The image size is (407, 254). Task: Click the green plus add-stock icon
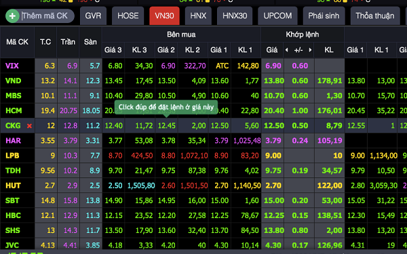coord(12,16)
